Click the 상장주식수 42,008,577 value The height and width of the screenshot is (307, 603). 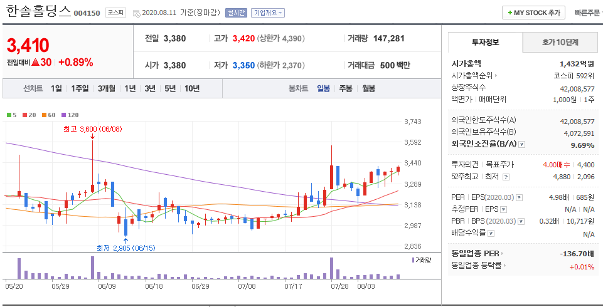point(577,89)
